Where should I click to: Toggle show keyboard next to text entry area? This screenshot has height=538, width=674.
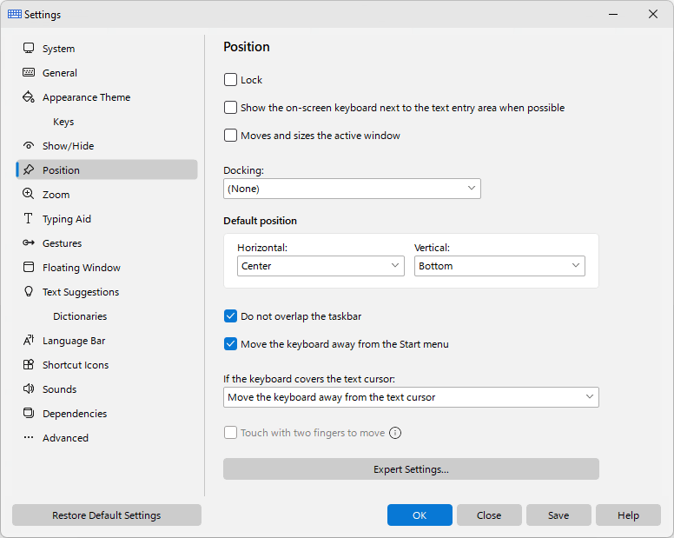pyautogui.click(x=230, y=108)
